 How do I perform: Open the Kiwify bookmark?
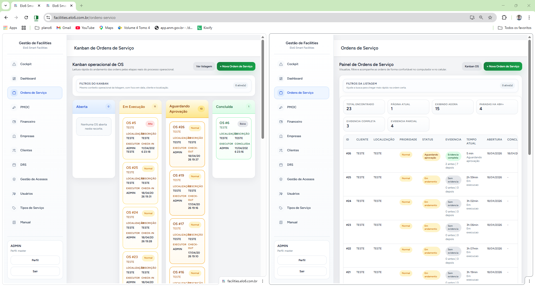pyautogui.click(x=205, y=28)
